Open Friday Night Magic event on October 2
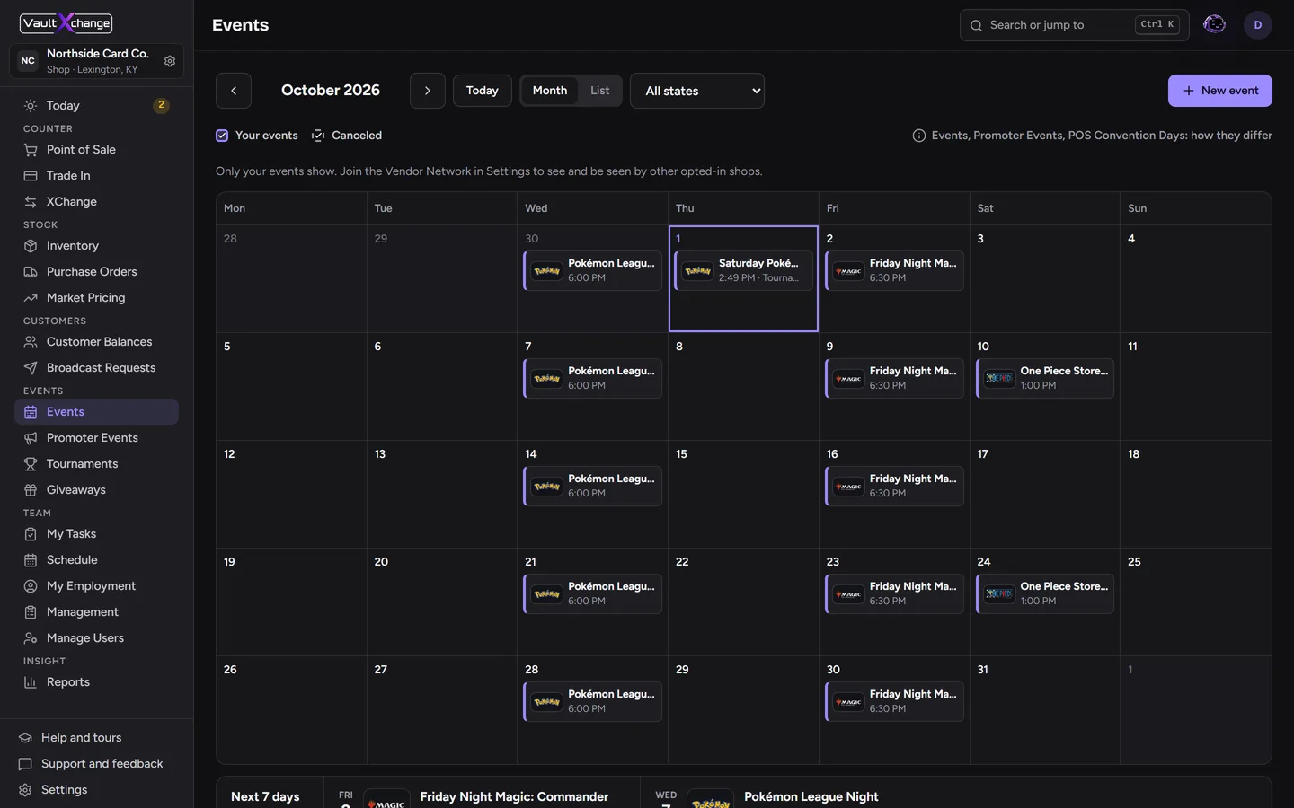The height and width of the screenshot is (808, 1294). point(894,270)
